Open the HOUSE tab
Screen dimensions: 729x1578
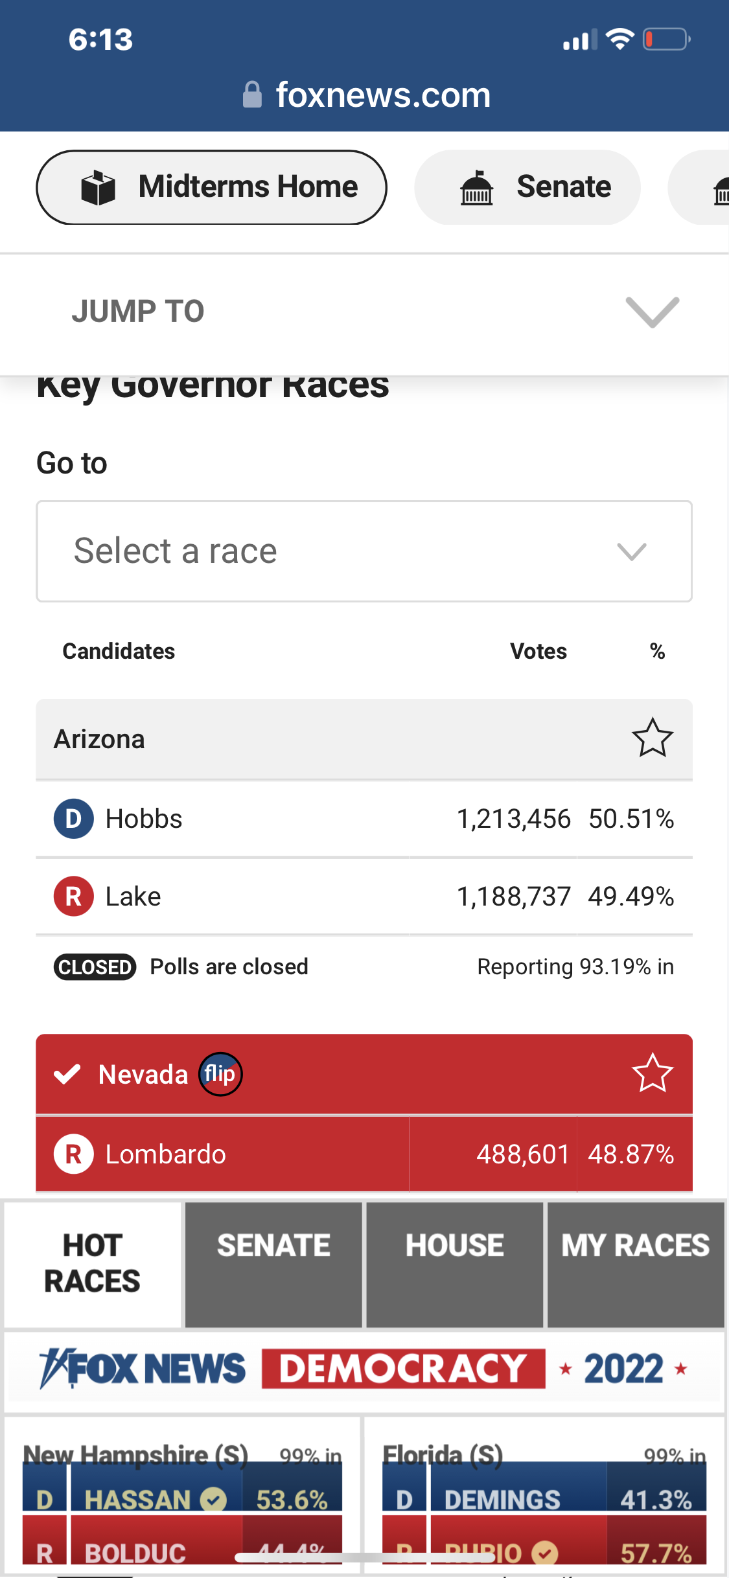pos(454,1263)
